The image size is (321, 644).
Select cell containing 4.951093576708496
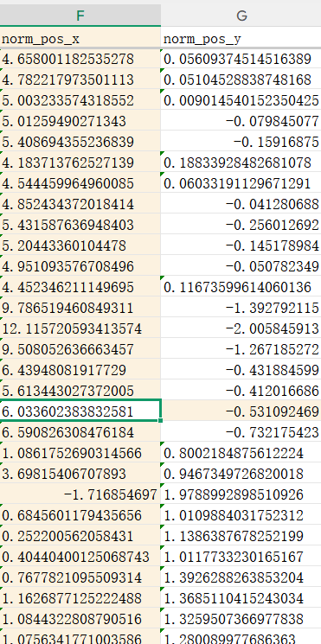pos(80,265)
